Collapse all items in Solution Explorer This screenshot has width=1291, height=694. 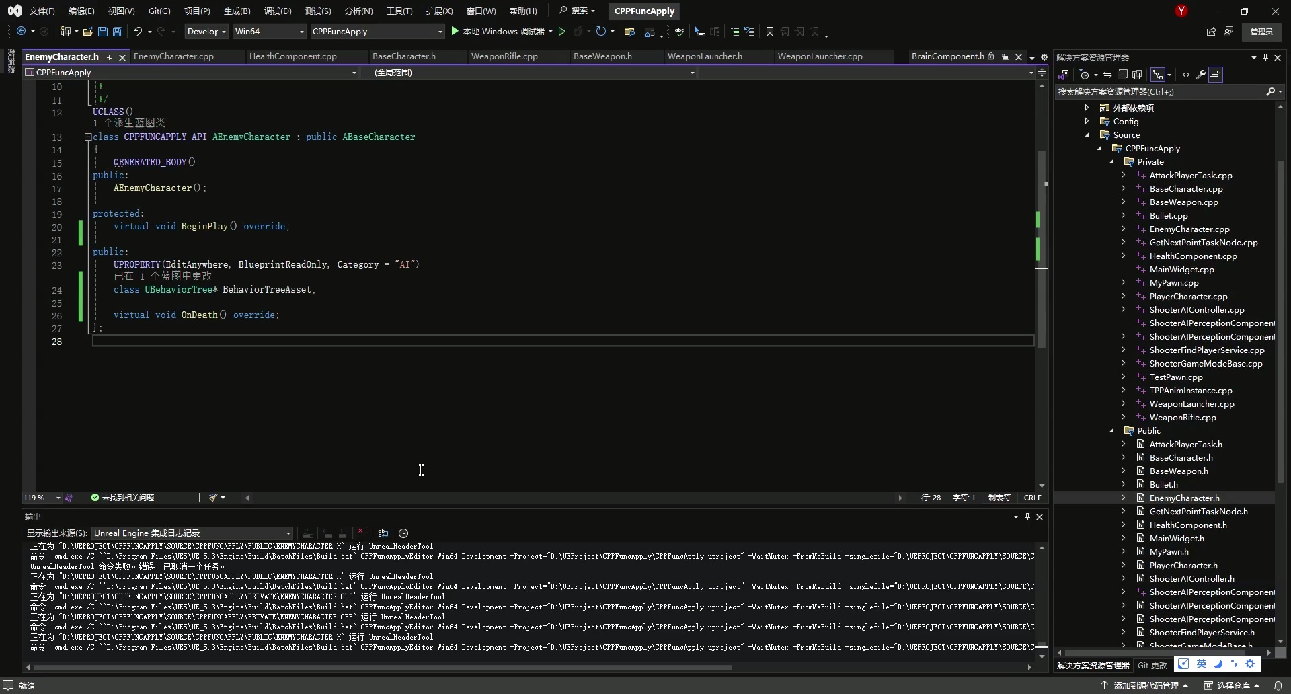(1122, 75)
